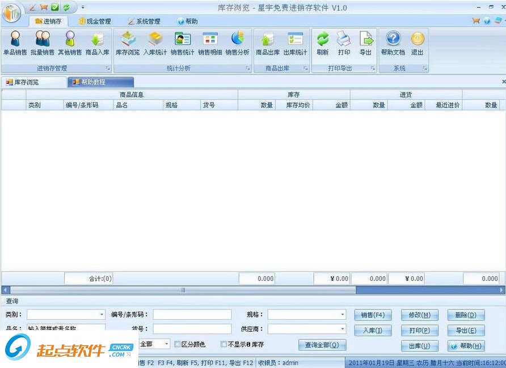Viewport: 506px width, 368px height.
Task: Expand 进销存管理 group launcher
Action: coord(108,69)
